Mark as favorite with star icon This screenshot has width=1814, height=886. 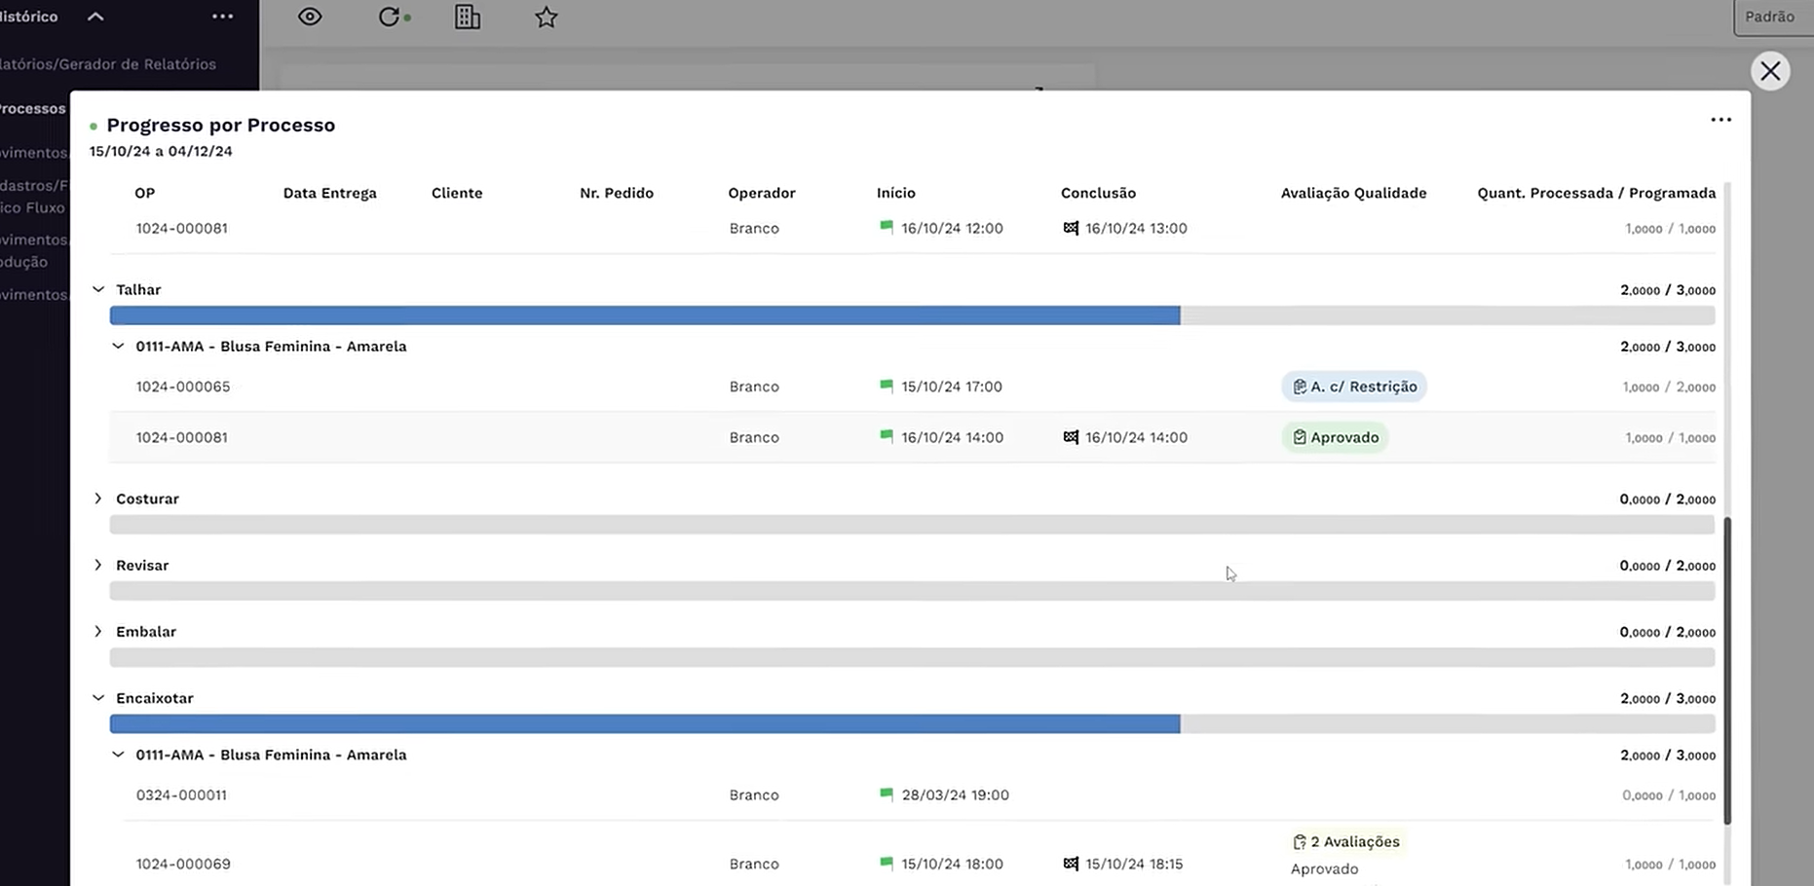pos(547,17)
